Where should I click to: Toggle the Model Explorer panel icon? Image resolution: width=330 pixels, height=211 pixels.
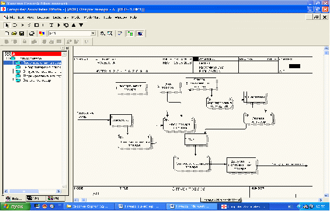tap(130, 33)
